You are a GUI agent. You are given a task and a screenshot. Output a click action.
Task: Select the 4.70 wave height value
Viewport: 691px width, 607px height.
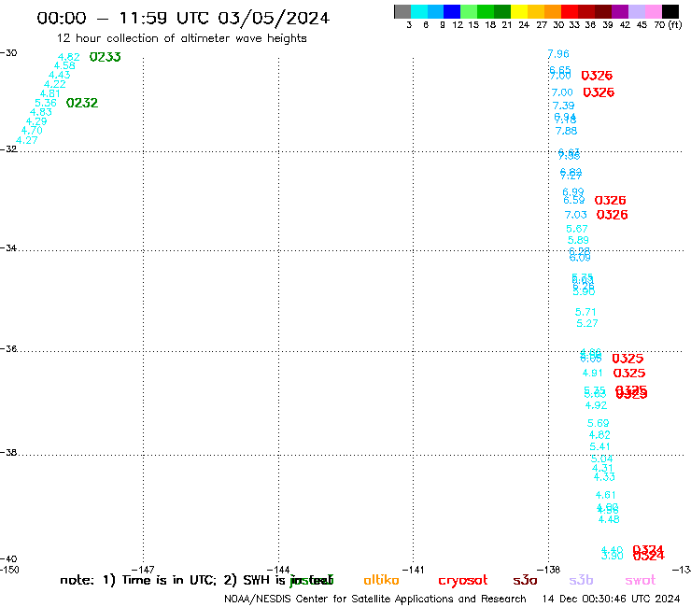(32, 131)
